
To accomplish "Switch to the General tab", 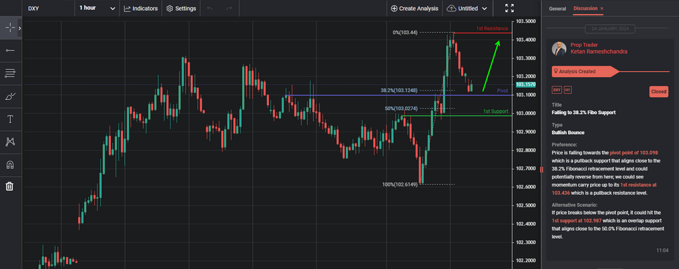I will 557,9.
